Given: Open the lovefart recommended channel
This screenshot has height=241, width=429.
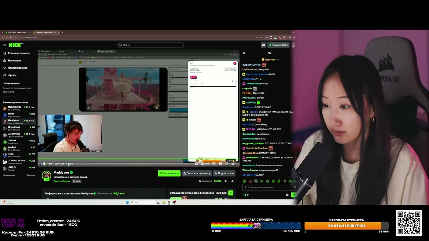Looking at the screenshot, I should (x=19, y=148).
